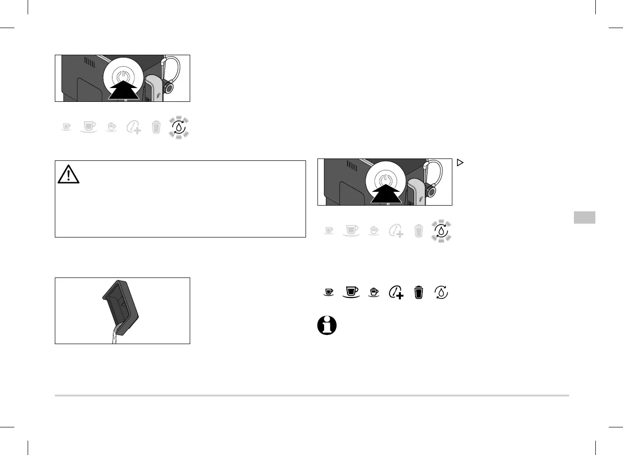Tap the solid black intensity plus icon
The height and width of the screenshot is (455, 623).
396,292
